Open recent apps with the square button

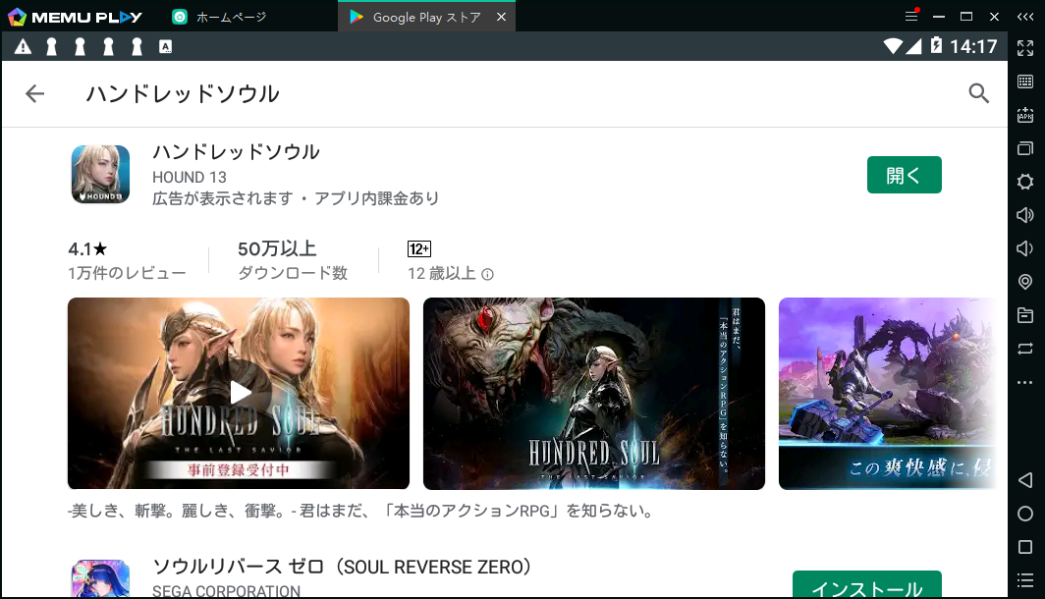[x=1025, y=547]
